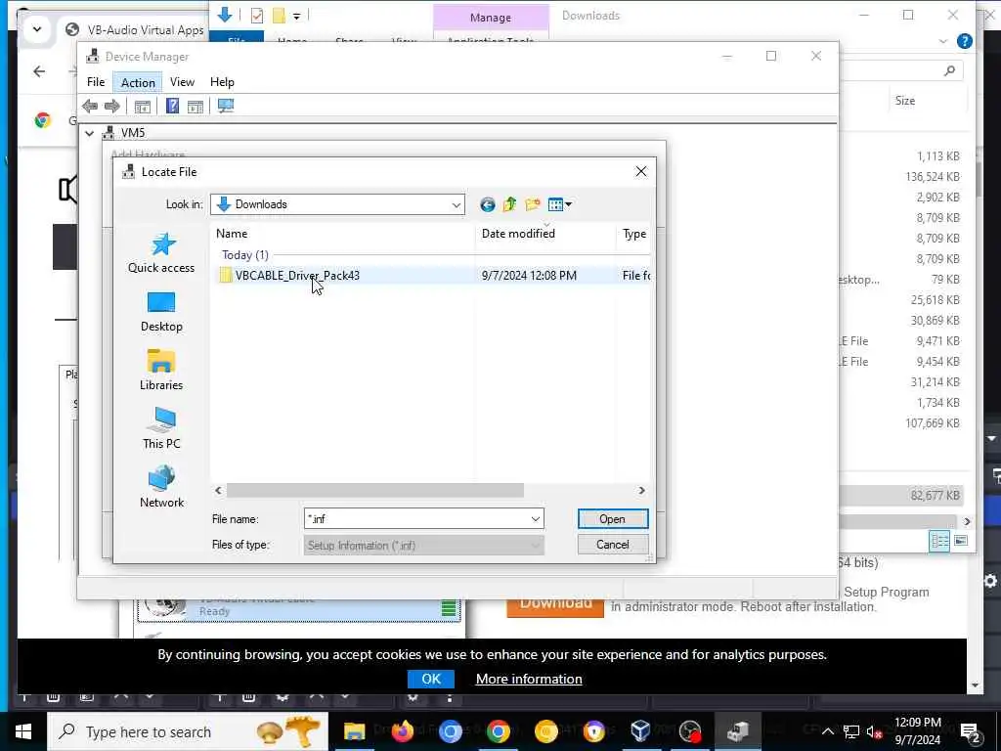Expand the File name combo box arrow

click(x=536, y=519)
